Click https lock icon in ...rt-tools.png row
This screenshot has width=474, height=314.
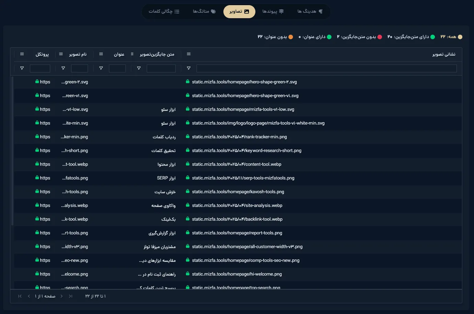[37, 233]
